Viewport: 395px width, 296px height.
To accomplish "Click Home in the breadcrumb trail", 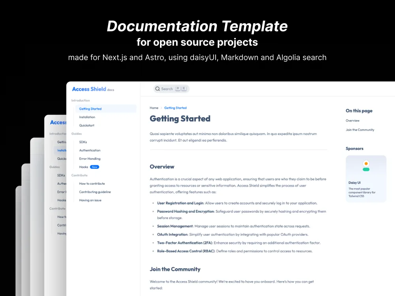I will tap(154, 108).
